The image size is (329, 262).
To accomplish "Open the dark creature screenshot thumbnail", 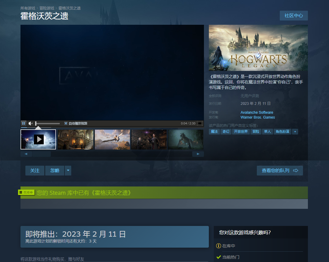I will [186, 139].
